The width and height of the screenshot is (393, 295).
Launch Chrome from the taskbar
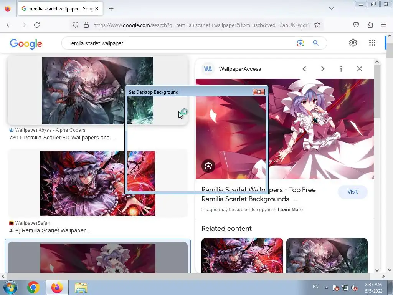(x=33, y=287)
